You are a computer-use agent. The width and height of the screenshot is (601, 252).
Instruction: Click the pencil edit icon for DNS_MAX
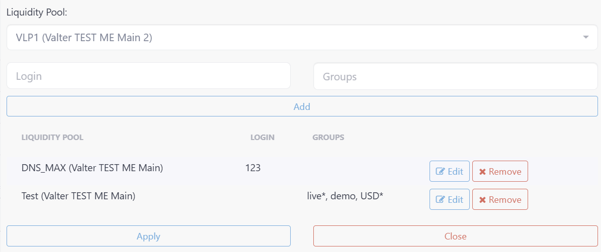[441, 171]
